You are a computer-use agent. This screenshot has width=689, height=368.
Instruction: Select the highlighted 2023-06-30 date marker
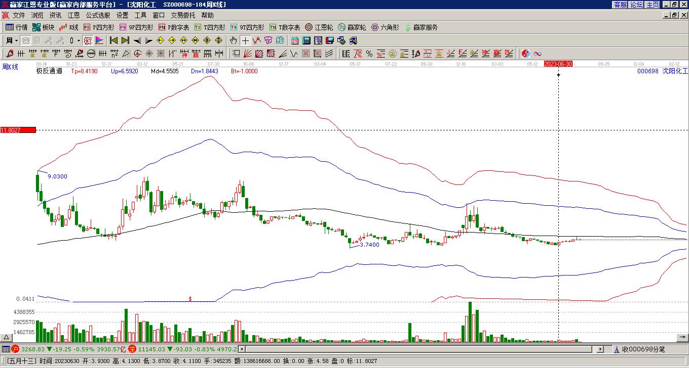click(558, 64)
